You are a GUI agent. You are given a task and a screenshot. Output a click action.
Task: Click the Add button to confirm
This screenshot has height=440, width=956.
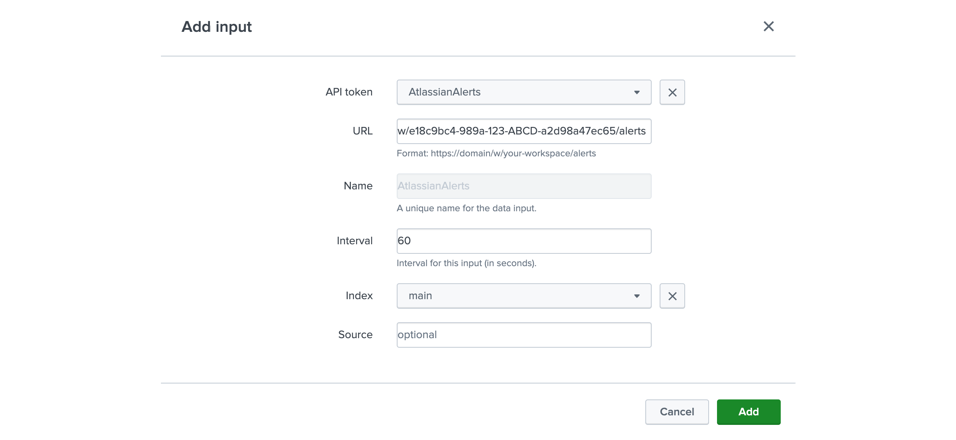pos(748,411)
